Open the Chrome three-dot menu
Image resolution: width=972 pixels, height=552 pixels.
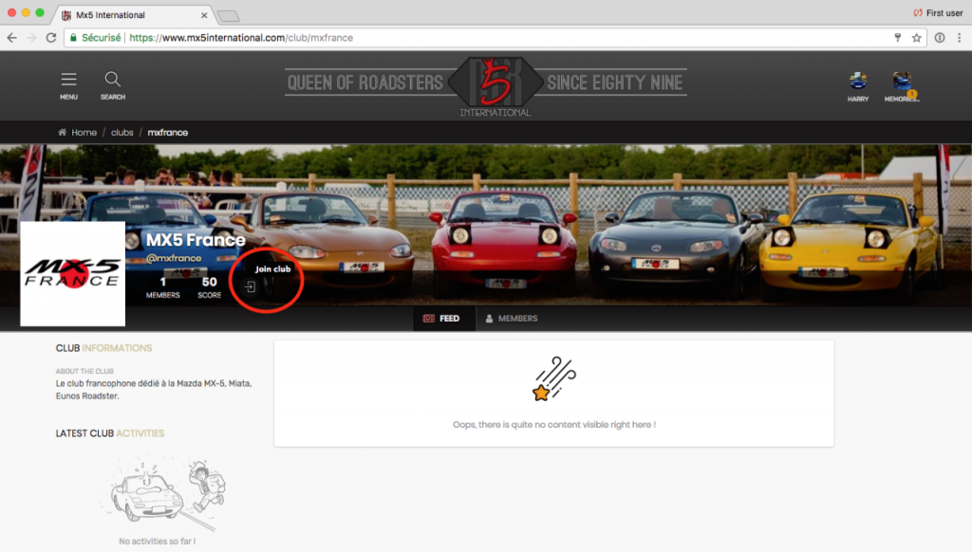[959, 38]
